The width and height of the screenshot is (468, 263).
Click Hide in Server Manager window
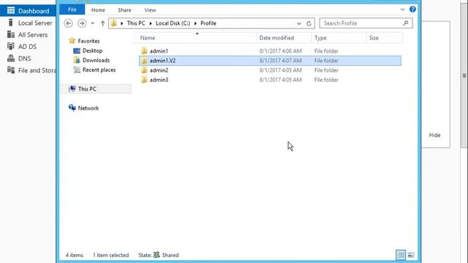pyautogui.click(x=434, y=135)
